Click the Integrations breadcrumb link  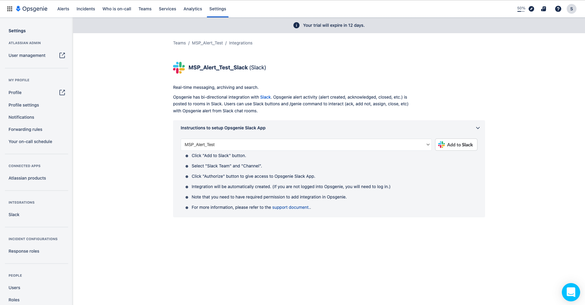[241, 43]
